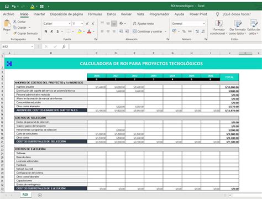Screen dimensions: 262x199
Task: Switch to the Disposición de página tab
Action: (66, 14)
